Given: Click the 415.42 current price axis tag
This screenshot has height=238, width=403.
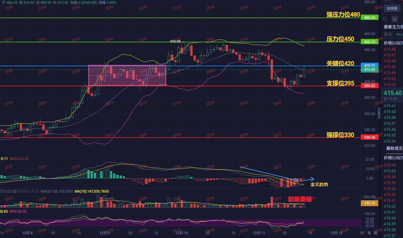Looking at the screenshot, I should [369, 70].
